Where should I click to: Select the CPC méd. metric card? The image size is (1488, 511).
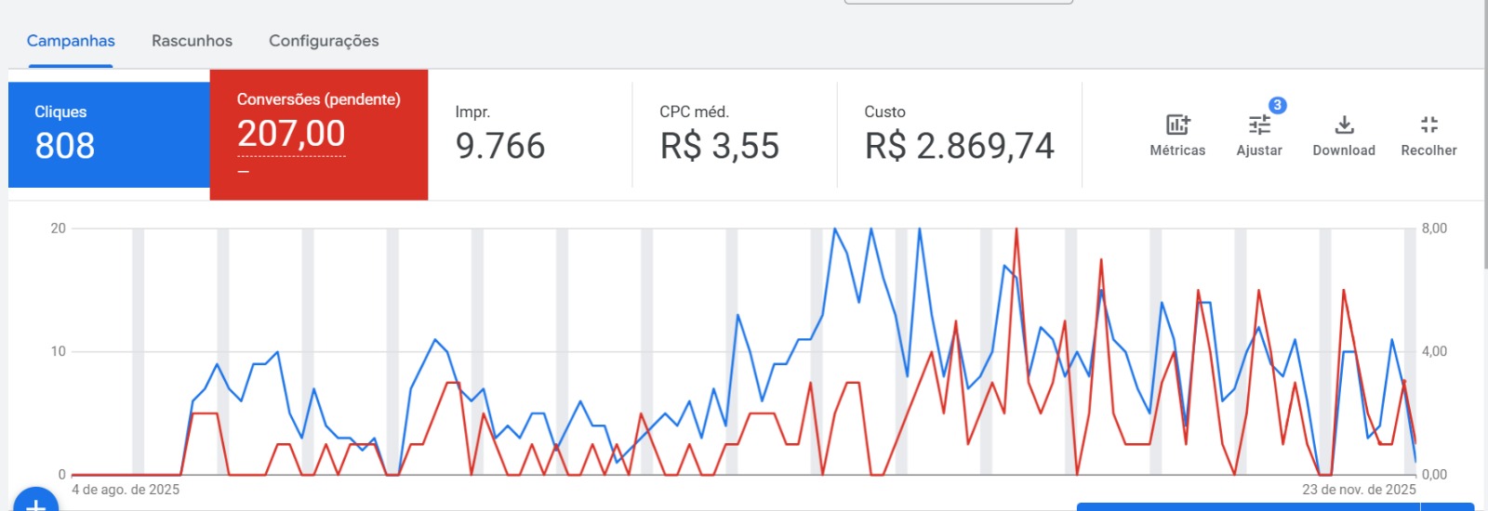735,134
